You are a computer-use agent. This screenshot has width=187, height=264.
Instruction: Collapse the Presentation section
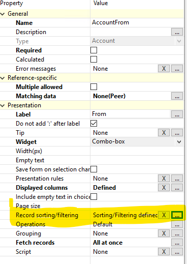point(3,105)
